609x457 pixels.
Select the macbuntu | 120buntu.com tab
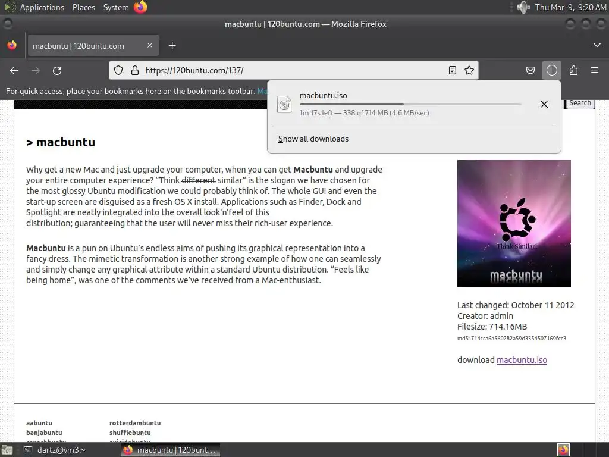point(93,46)
